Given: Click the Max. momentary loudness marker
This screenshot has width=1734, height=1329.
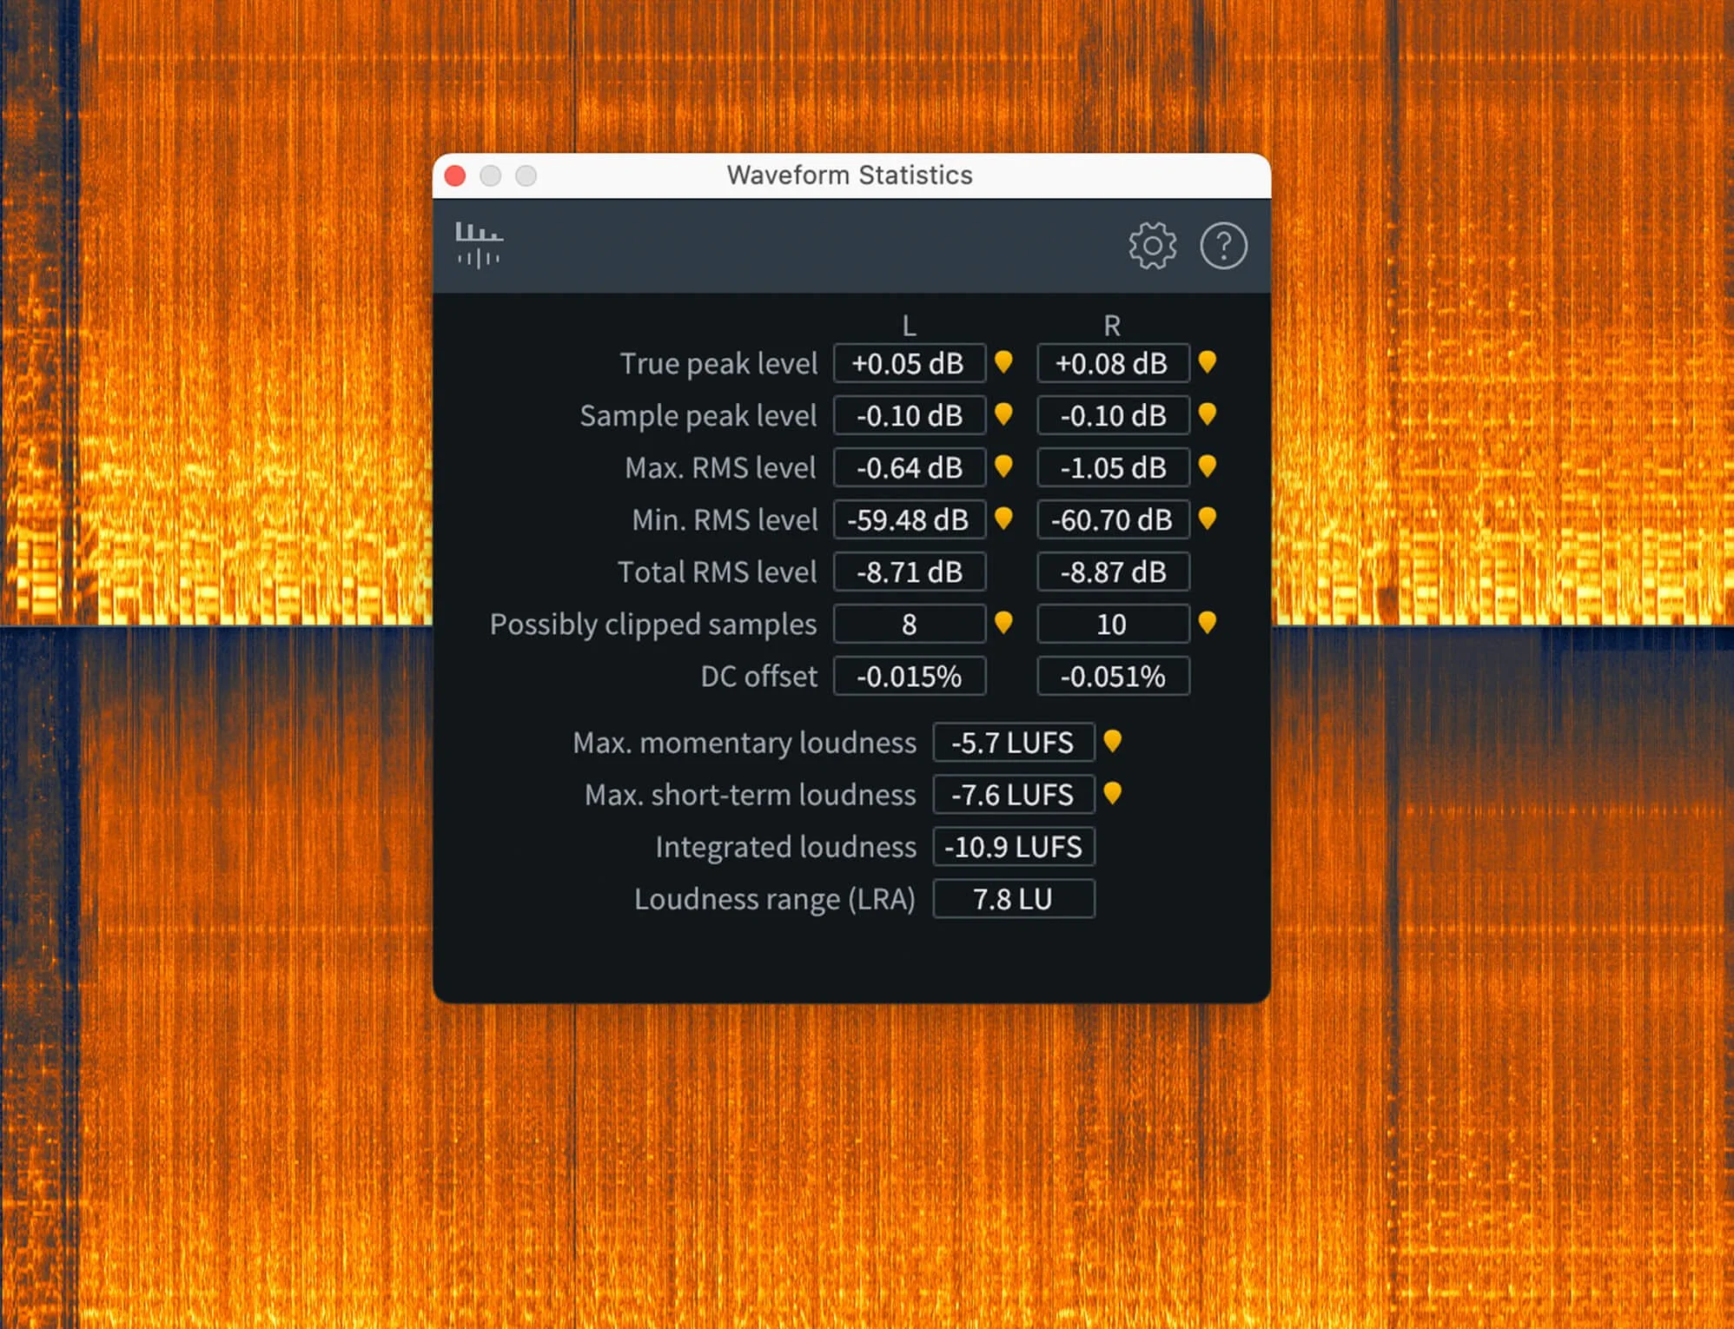Looking at the screenshot, I should click(x=1112, y=742).
